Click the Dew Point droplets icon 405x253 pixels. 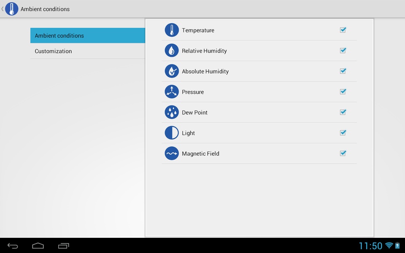pyautogui.click(x=172, y=112)
